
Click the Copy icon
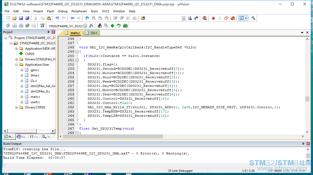[42, 18]
